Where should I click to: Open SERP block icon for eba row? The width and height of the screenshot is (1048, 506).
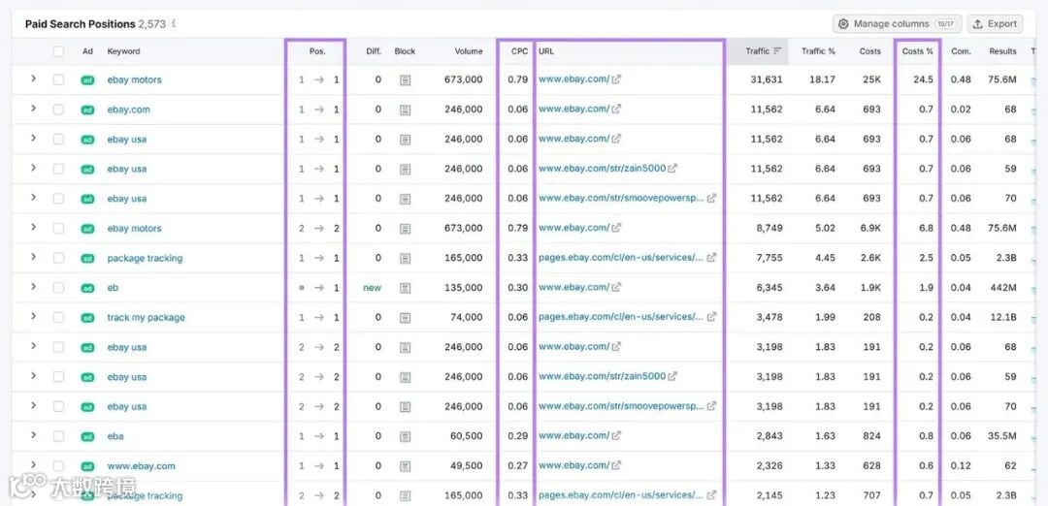(x=405, y=436)
